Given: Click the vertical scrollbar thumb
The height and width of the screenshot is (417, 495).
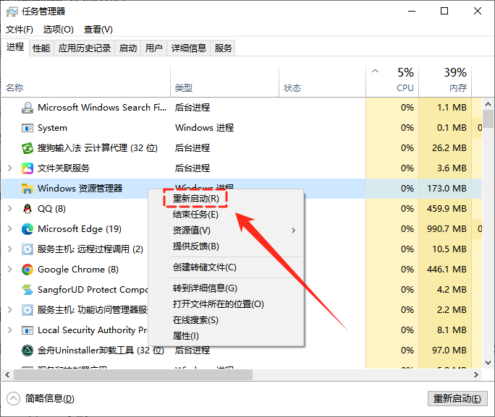Looking at the screenshot, I should tap(488, 119).
